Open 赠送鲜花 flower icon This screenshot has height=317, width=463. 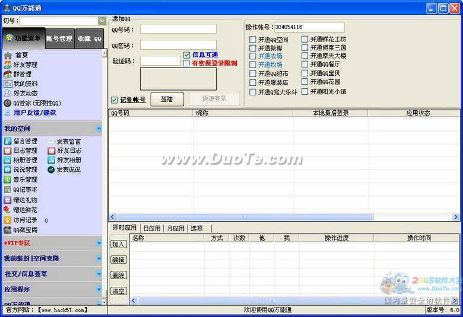[7, 210]
